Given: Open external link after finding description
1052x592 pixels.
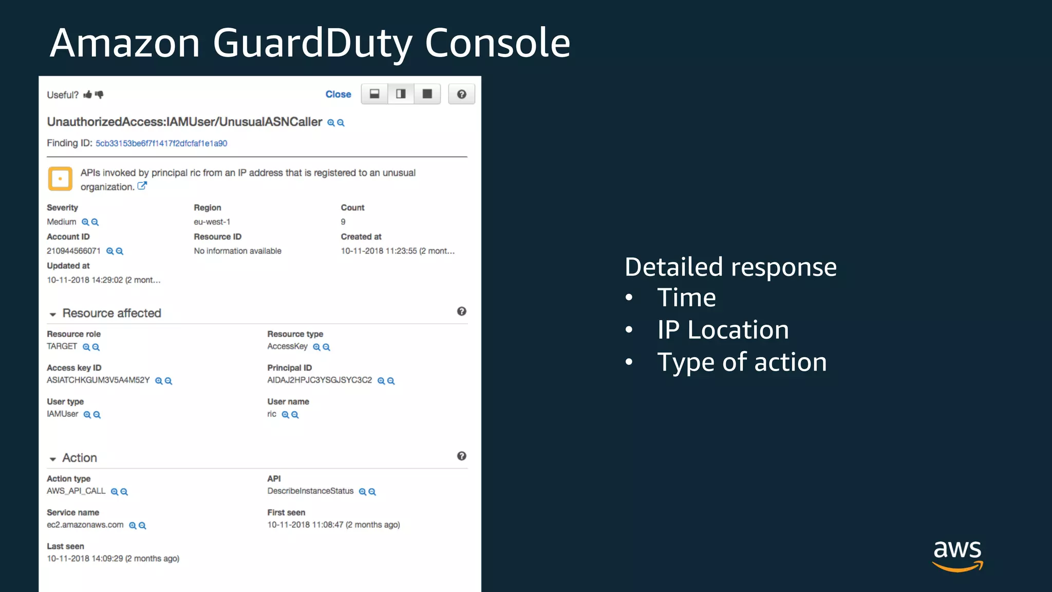Looking at the screenshot, I should (x=142, y=186).
